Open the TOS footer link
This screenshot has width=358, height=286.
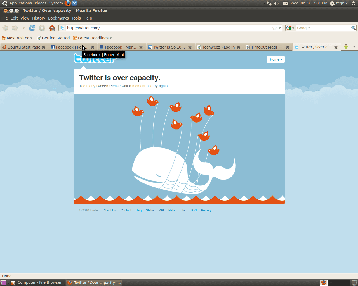tap(193, 210)
